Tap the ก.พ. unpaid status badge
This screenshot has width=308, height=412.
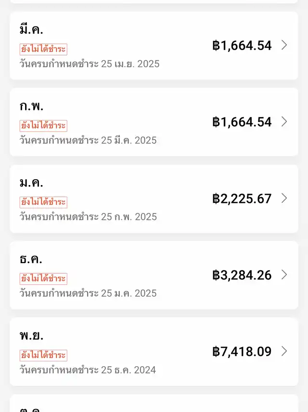pos(43,126)
